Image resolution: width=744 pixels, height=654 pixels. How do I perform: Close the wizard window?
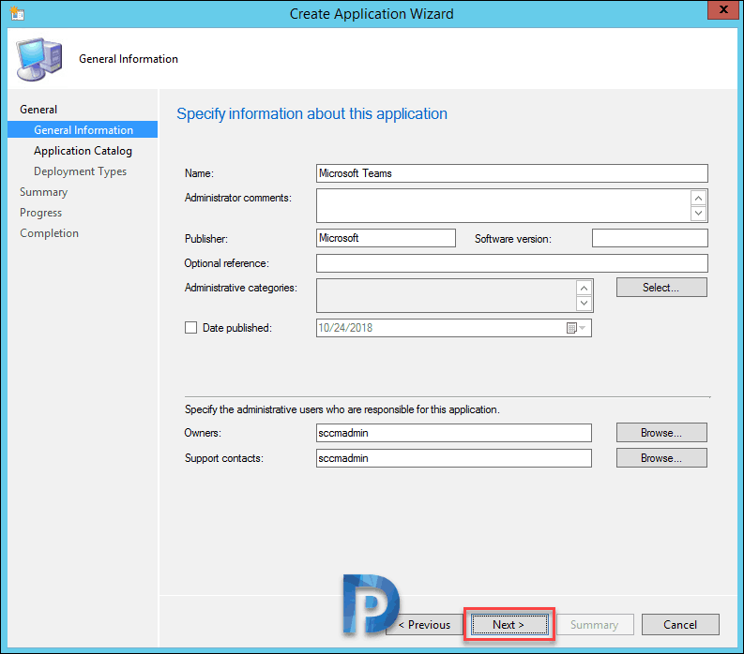click(x=723, y=9)
